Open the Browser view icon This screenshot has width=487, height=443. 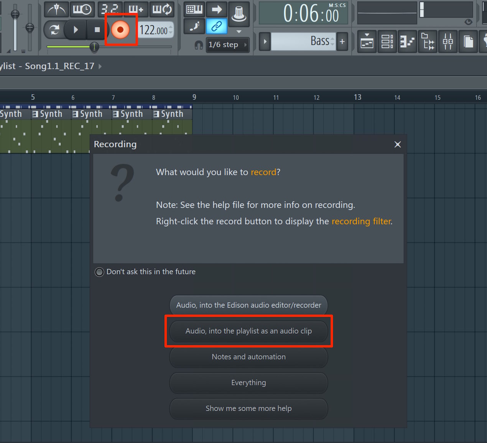pos(428,41)
